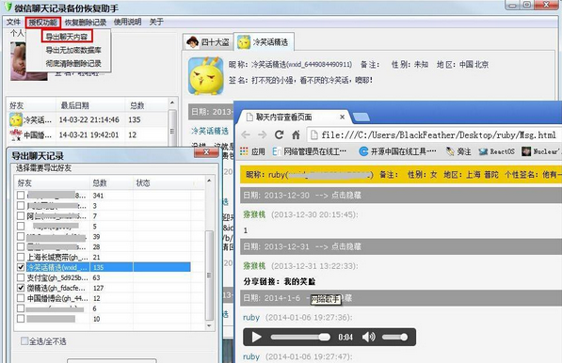
Task: Toggle the 全选/全不选 checkbox
Action: pos(24,341)
